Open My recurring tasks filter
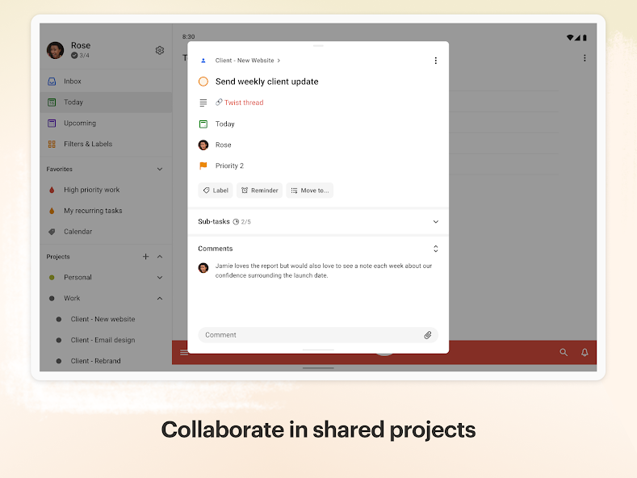Screen dimensions: 637x478 click(106, 211)
